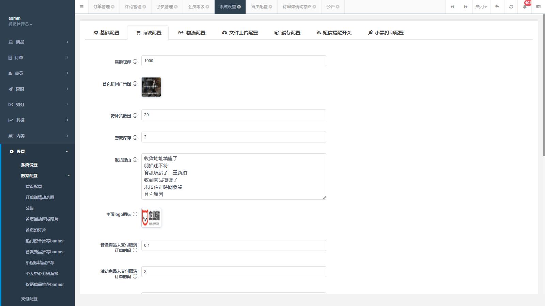Image resolution: width=545 pixels, height=306 pixels.
Task: Click the refresh page icon
Action: (x=511, y=7)
